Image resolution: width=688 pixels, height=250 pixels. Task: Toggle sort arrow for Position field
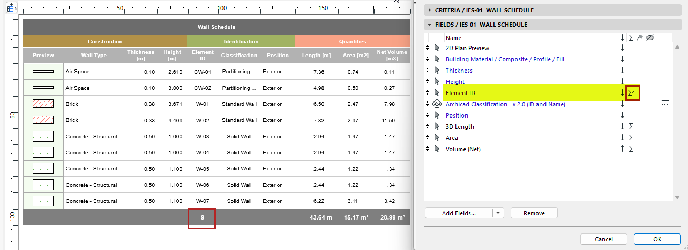pos(622,115)
